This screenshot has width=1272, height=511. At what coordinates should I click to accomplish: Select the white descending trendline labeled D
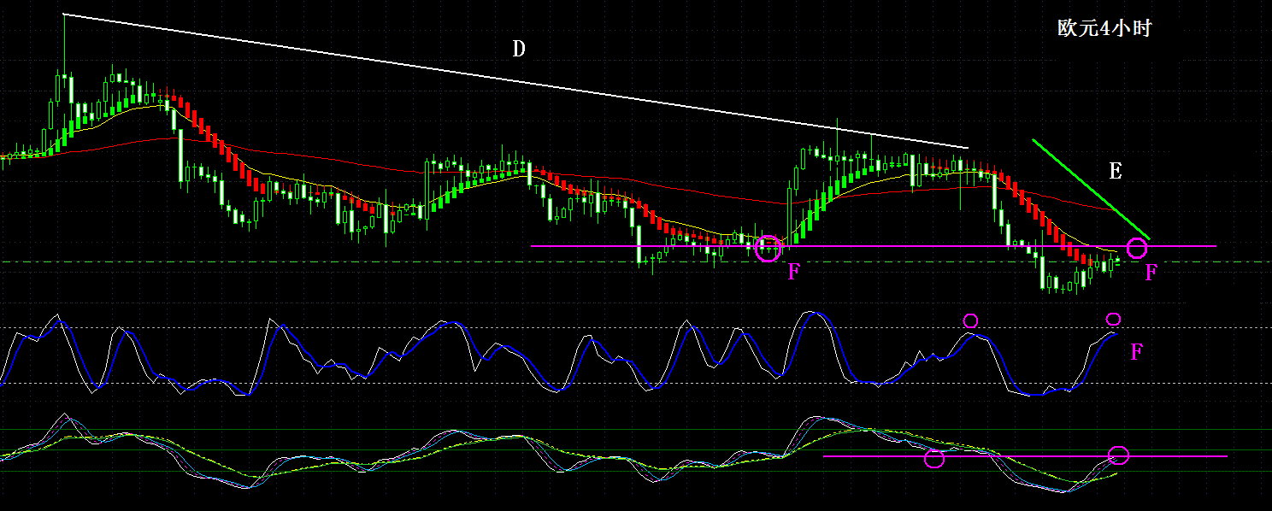pyautogui.click(x=516, y=81)
